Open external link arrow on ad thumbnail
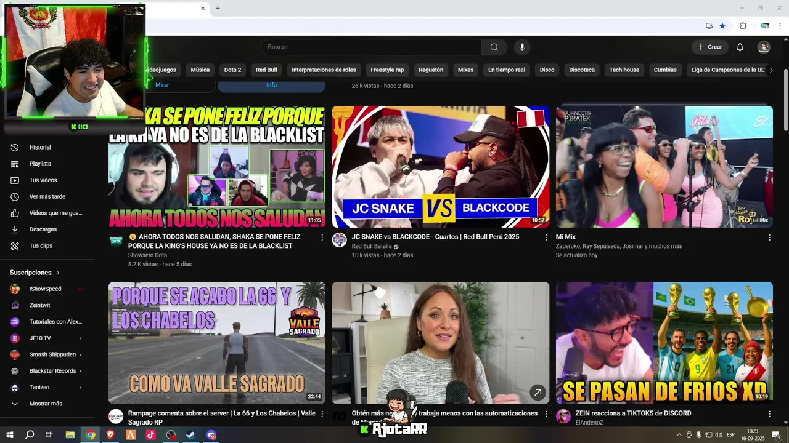Screen dimensions: 789x443 pyautogui.click(x=538, y=393)
